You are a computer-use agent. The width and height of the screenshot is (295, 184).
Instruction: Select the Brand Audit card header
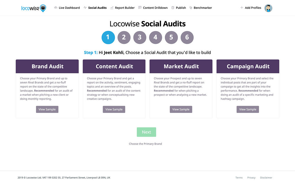[47, 66]
